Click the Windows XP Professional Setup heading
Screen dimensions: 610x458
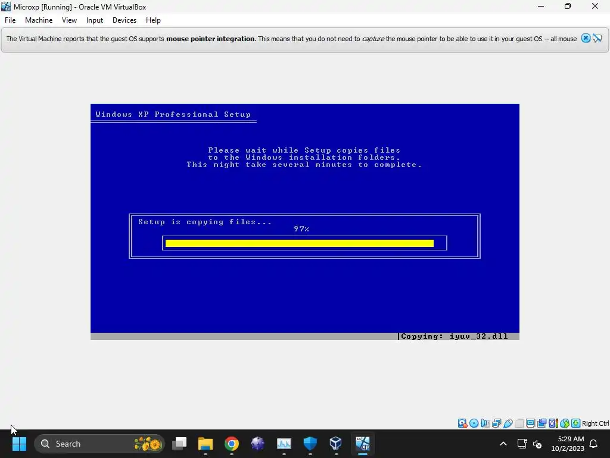point(173,114)
